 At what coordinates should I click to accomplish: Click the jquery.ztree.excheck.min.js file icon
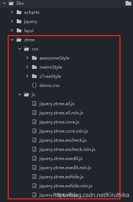point(34,149)
